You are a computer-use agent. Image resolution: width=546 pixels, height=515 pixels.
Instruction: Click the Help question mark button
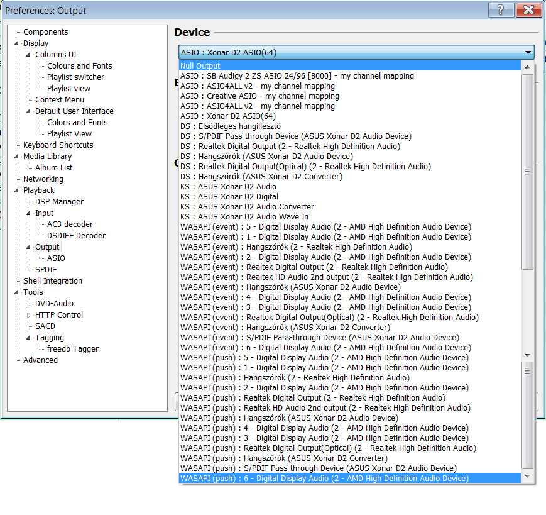tap(501, 10)
